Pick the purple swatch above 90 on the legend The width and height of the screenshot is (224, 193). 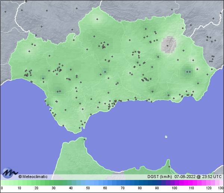(156, 183)
